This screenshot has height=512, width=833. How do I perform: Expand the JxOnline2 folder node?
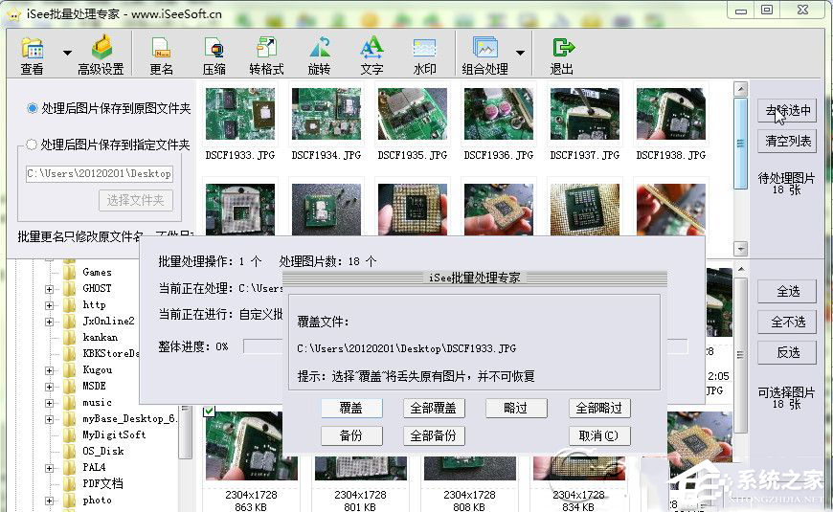(50, 322)
